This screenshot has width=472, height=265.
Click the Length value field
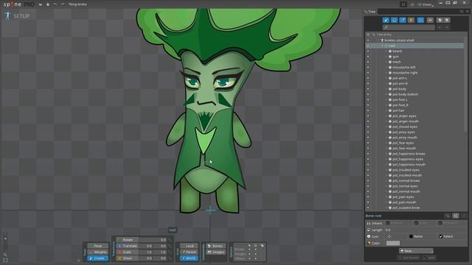tap(426, 230)
